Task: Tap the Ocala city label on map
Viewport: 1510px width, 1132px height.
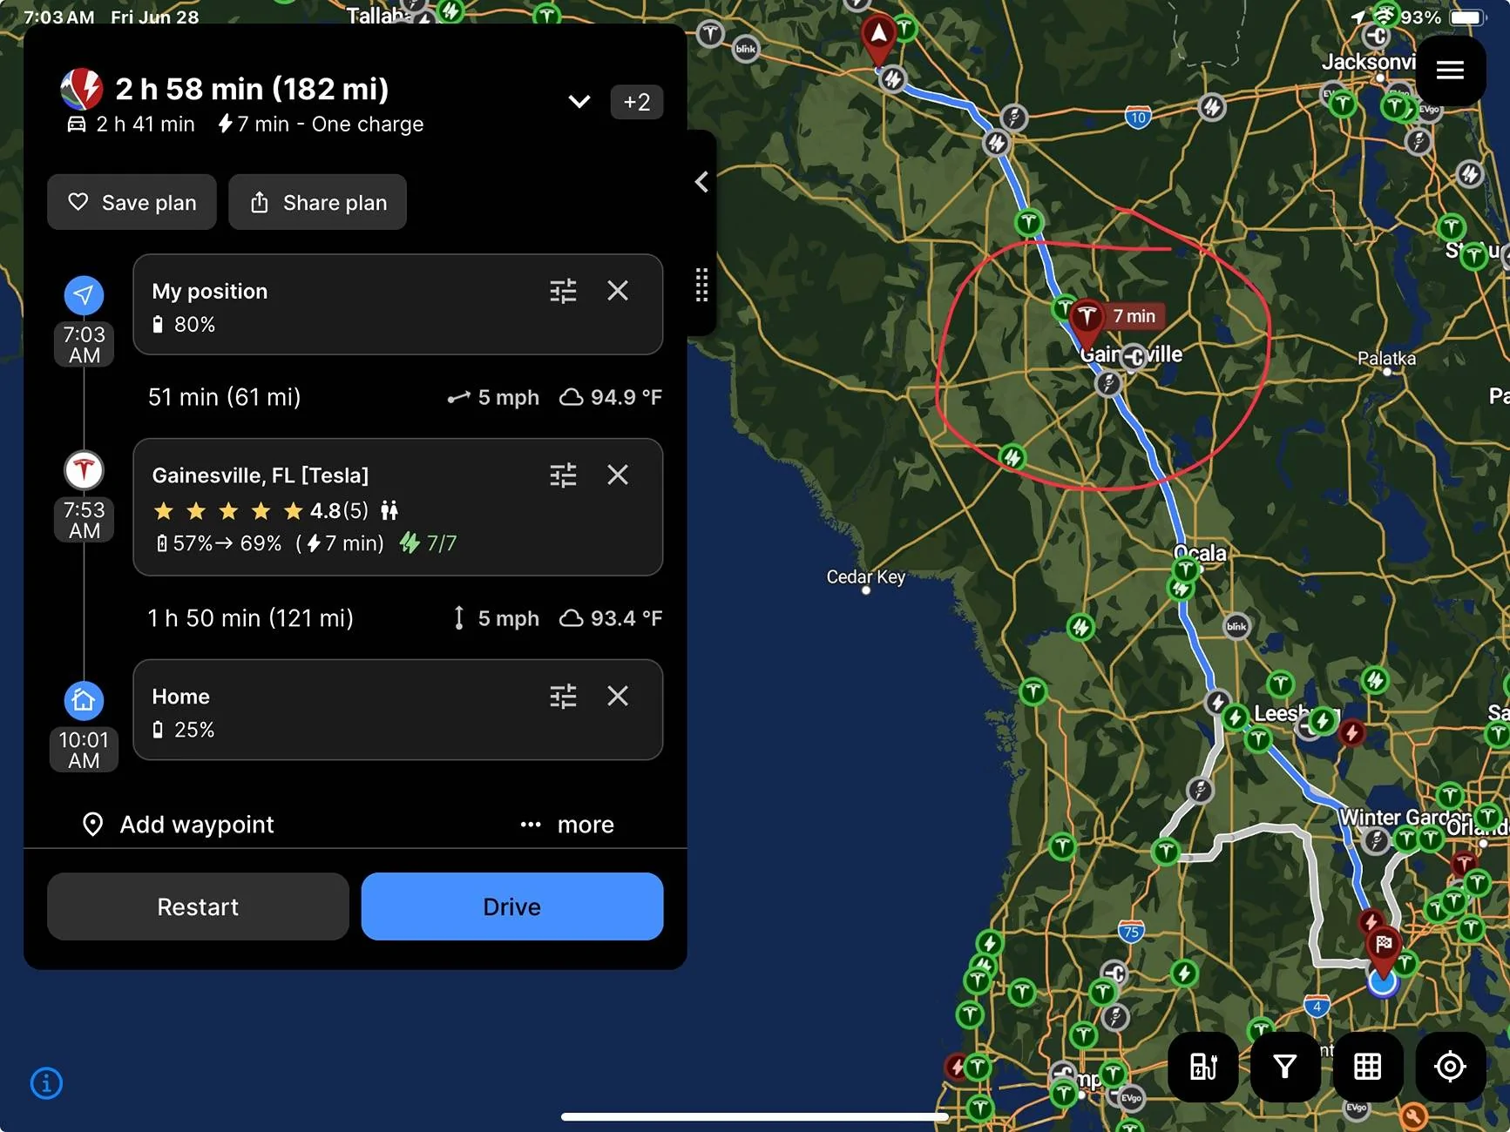Action: [x=1200, y=553]
